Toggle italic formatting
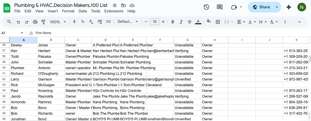The width and height of the screenshot is (311, 121). [x=181, y=22]
